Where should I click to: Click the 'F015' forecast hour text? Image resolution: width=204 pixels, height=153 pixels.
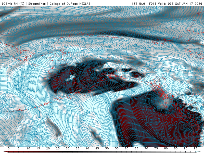pyautogui.click(x=152, y=4)
